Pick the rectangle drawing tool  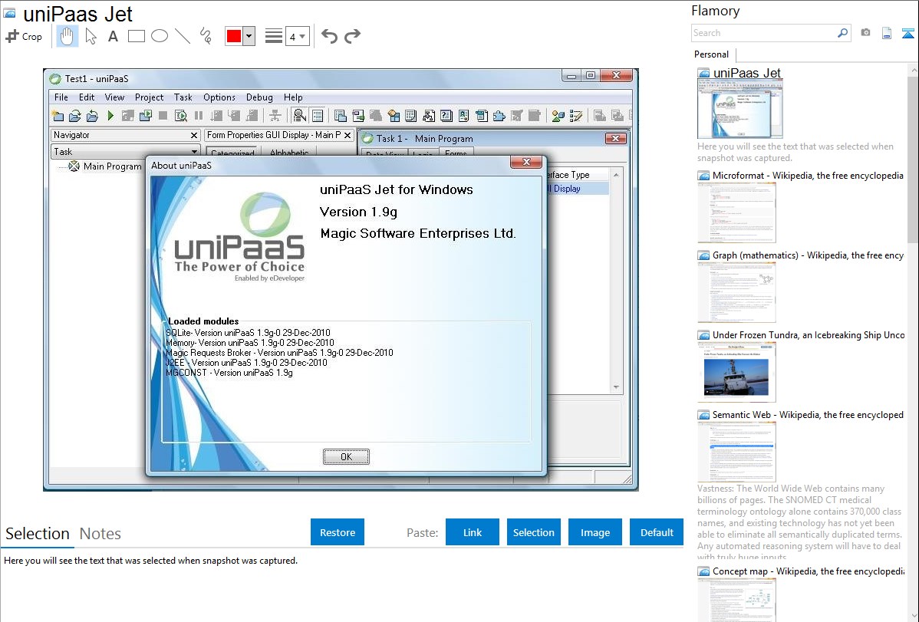coord(136,36)
